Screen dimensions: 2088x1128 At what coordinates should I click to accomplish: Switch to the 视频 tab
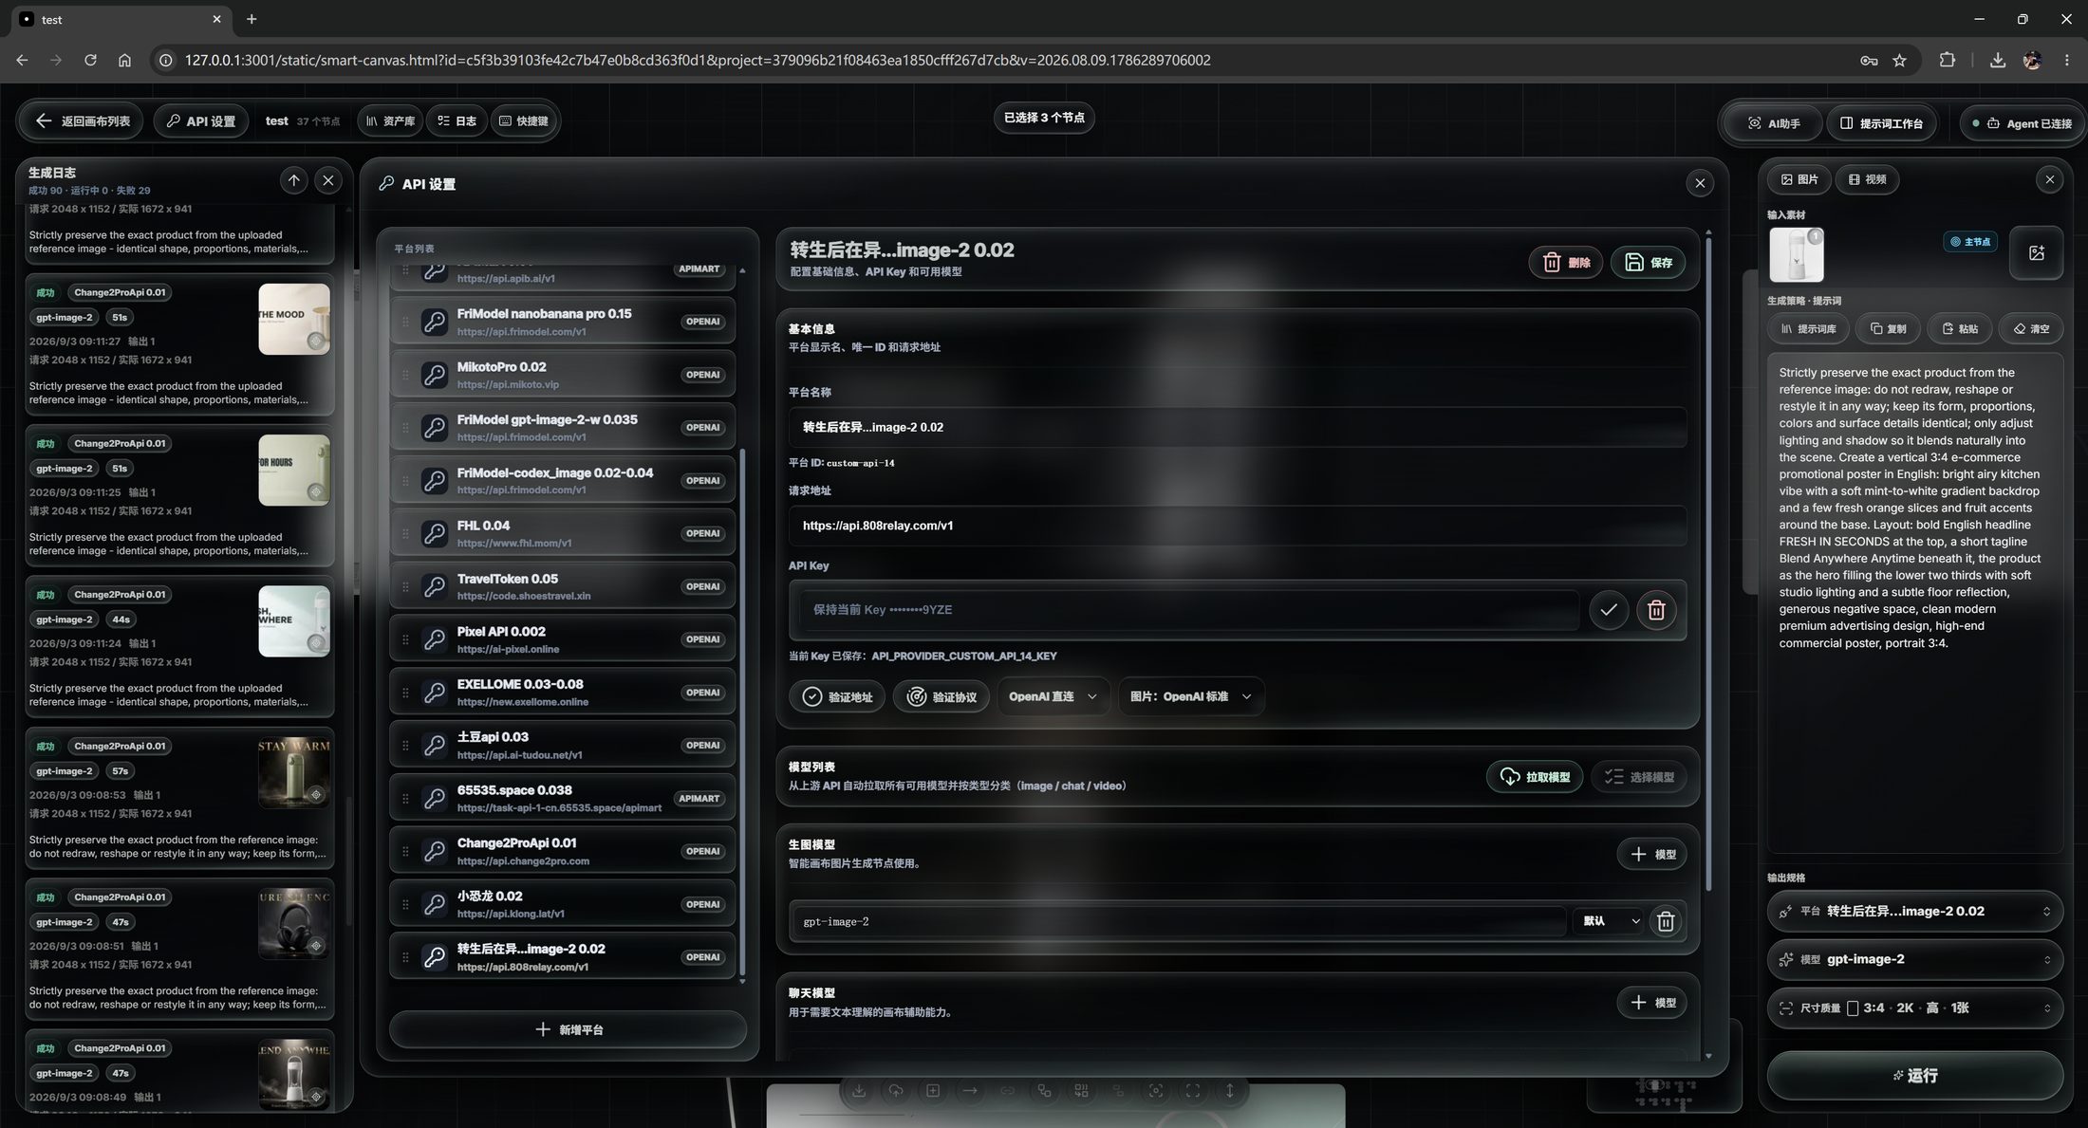click(1867, 179)
